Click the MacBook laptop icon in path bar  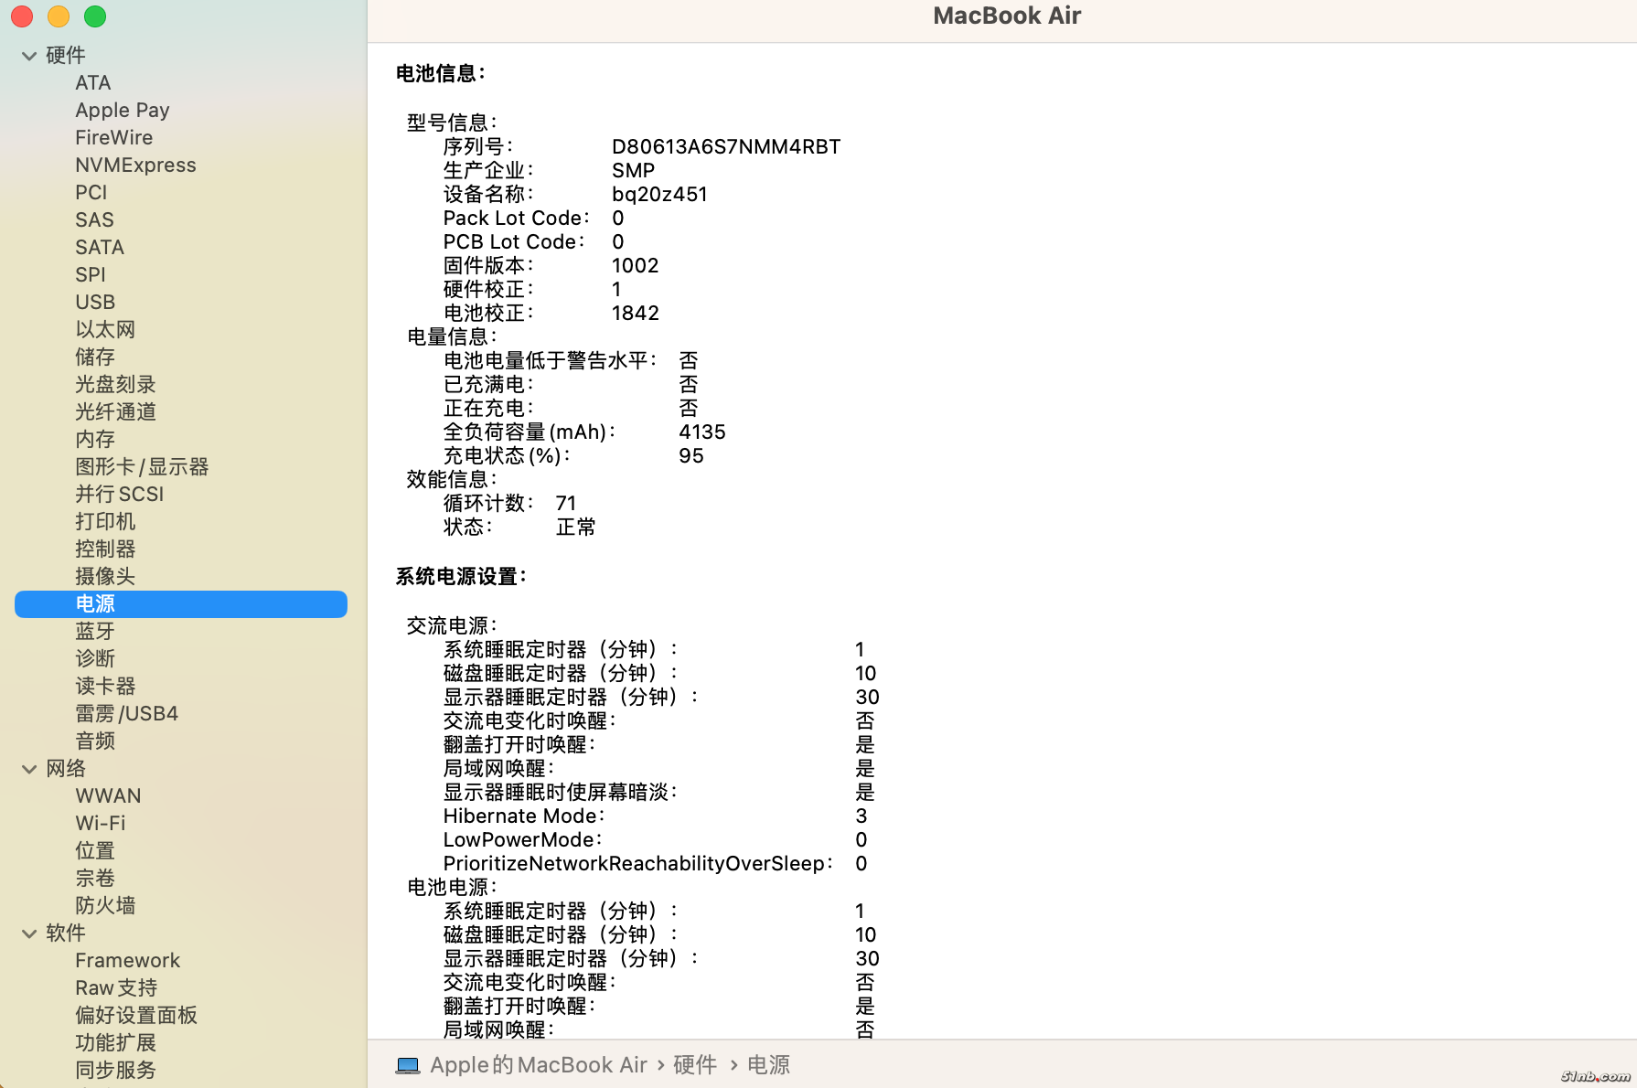point(408,1065)
